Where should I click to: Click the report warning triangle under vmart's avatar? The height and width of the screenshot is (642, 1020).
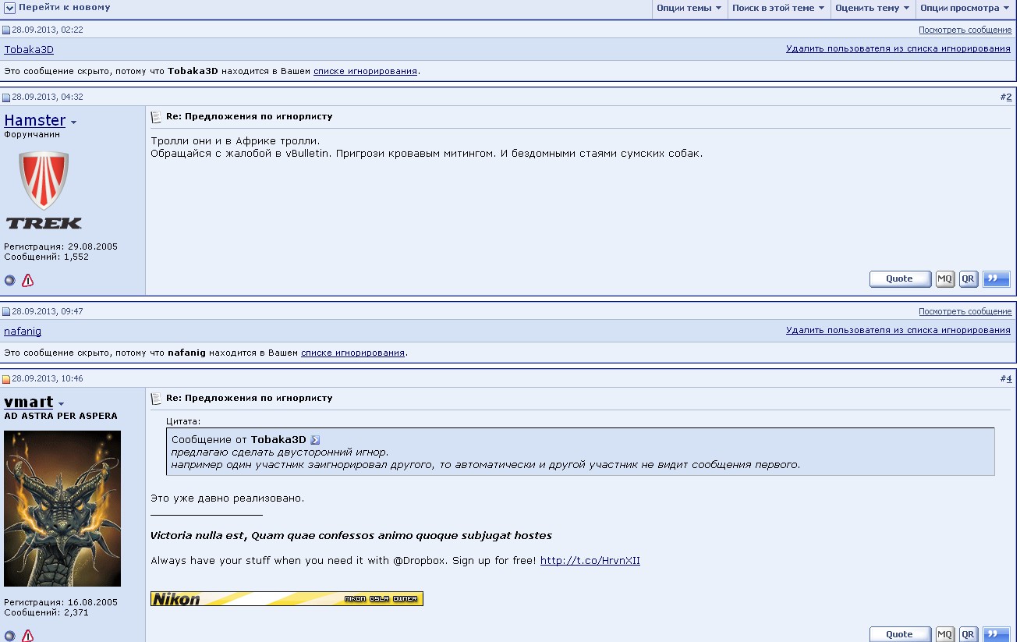pyautogui.click(x=28, y=635)
